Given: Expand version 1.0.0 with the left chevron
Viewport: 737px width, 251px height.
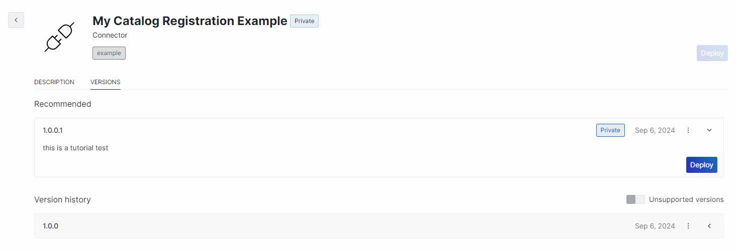Looking at the screenshot, I should click(709, 226).
